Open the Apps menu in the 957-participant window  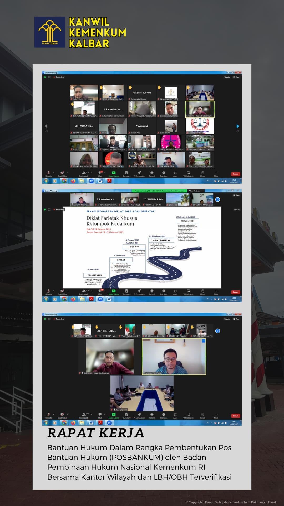(175, 416)
